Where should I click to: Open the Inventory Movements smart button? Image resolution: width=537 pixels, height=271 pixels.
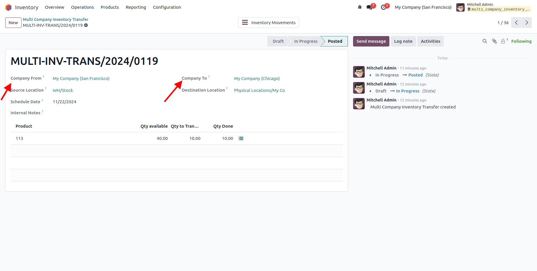coord(268,23)
